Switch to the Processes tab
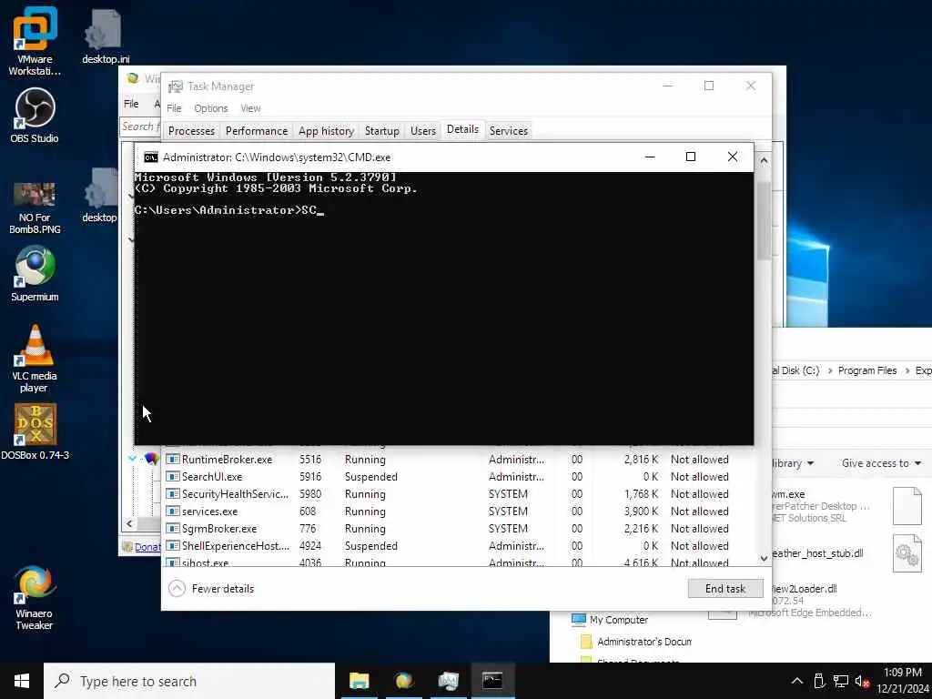The height and width of the screenshot is (699, 932). coord(191,131)
